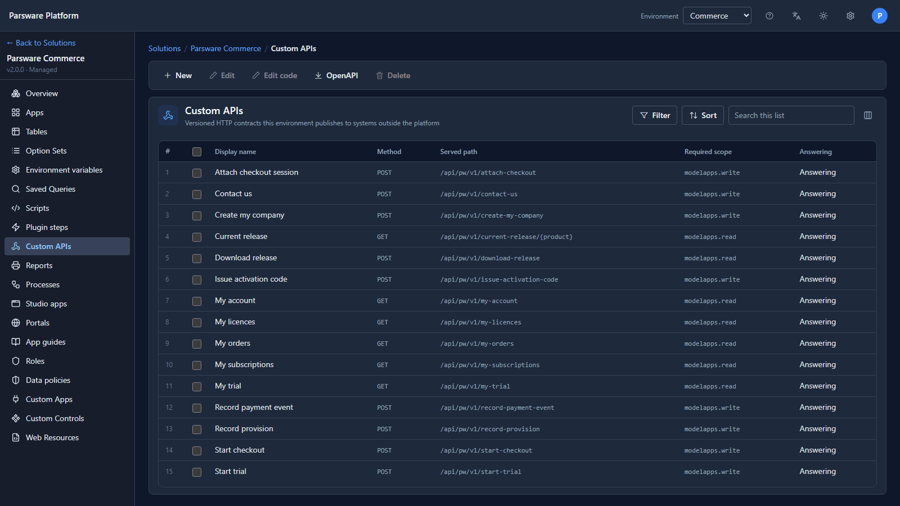Open the Filter options
The image size is (900, 506).
[655, 115]
